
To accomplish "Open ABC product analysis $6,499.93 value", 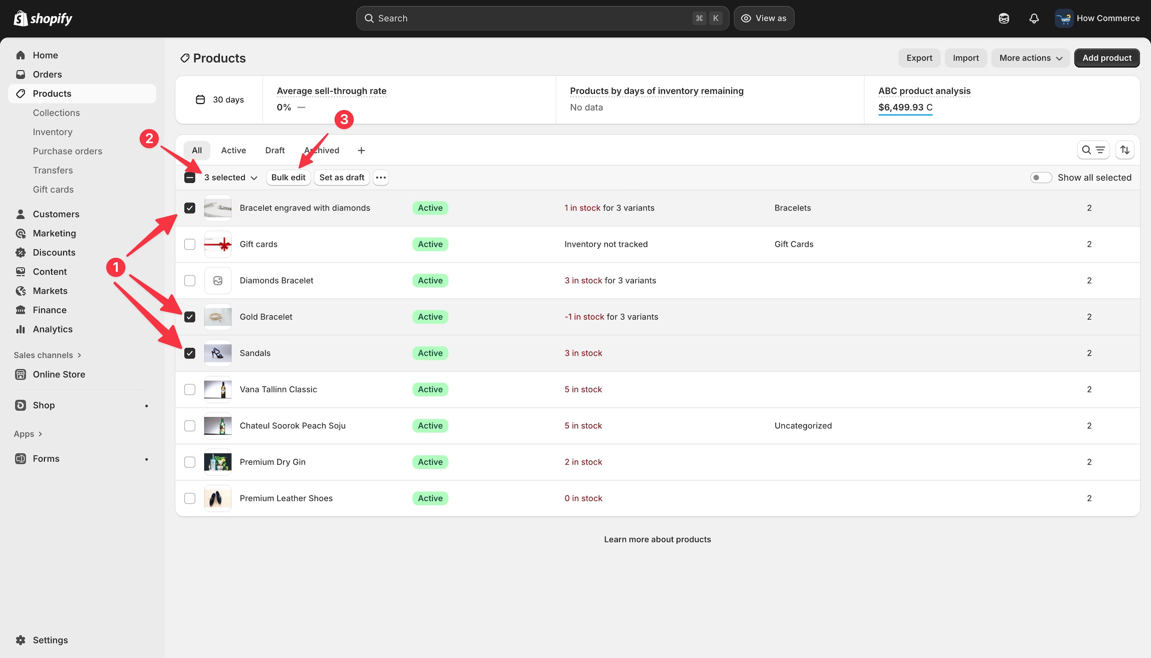I will 905,107.
